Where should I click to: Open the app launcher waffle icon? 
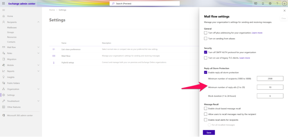[x=4, y=3]
